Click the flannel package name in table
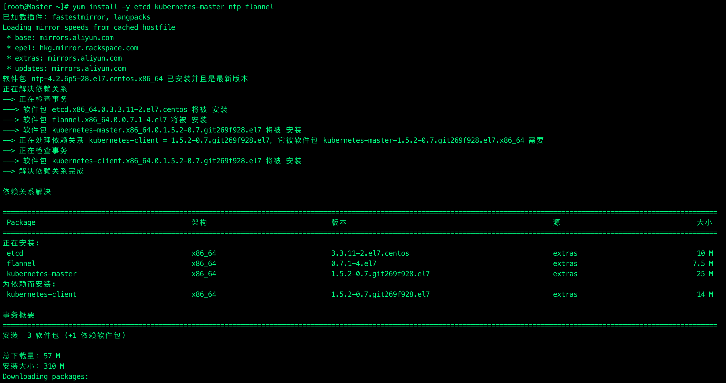The width and height of the screenshot is (726, 383). [21, 264]
